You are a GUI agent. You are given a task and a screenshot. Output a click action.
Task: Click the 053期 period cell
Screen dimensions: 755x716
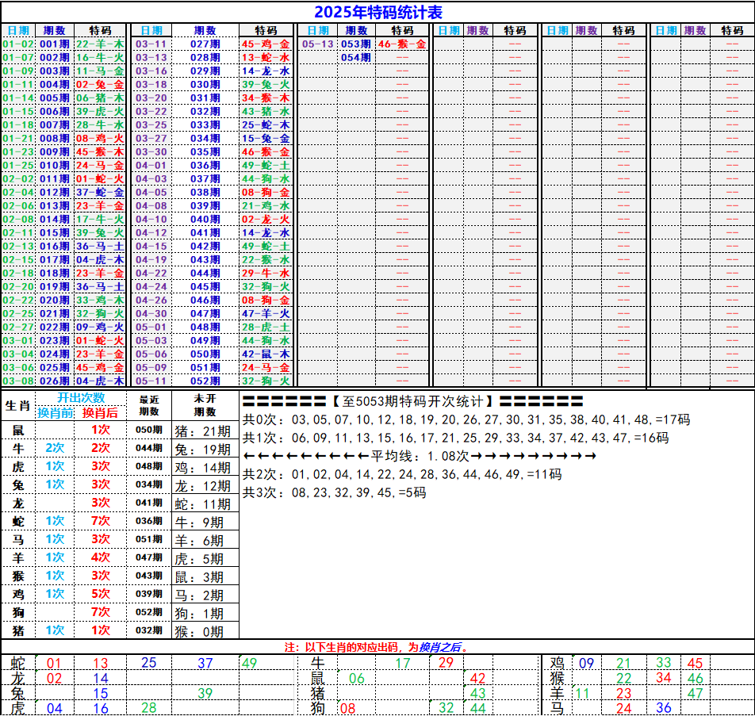tap(356, 44)
